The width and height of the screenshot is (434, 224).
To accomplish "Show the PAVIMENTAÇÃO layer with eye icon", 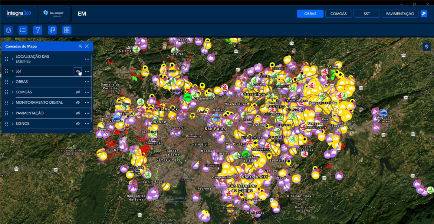I will point(78,113).
